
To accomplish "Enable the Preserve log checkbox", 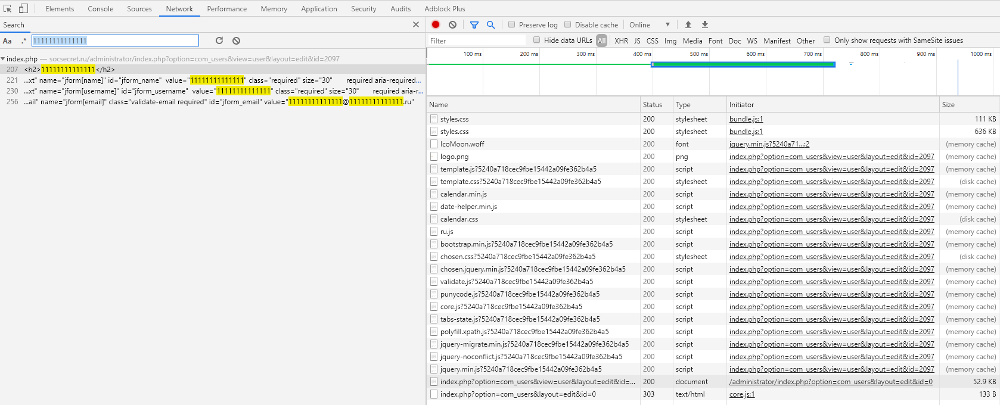I will [512, 24].
